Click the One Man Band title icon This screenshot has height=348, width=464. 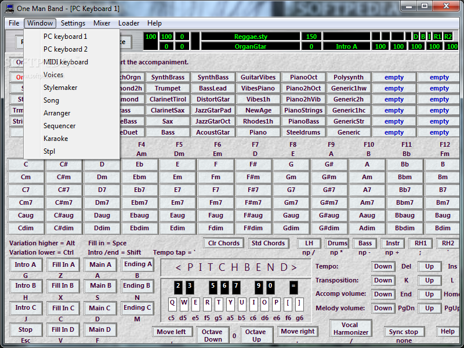pos(9,8)
